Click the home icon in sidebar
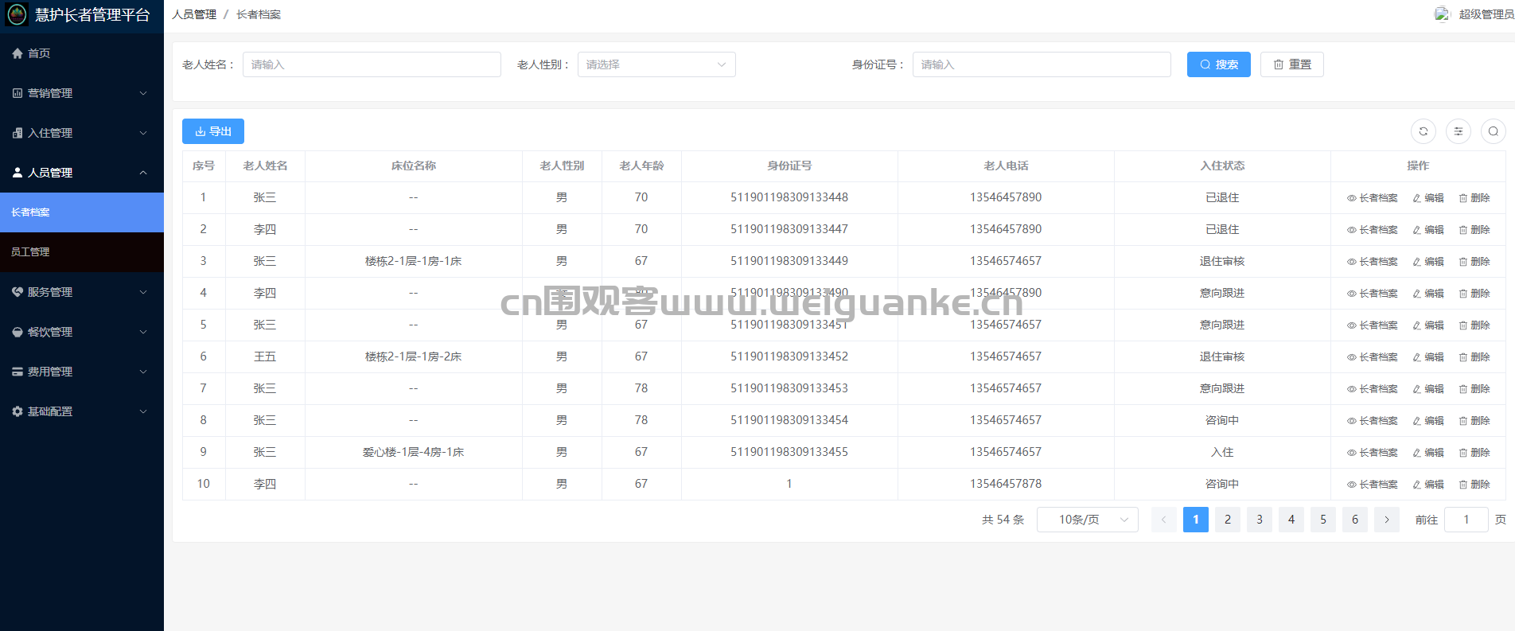1515x631 pixels. point(18,53)
